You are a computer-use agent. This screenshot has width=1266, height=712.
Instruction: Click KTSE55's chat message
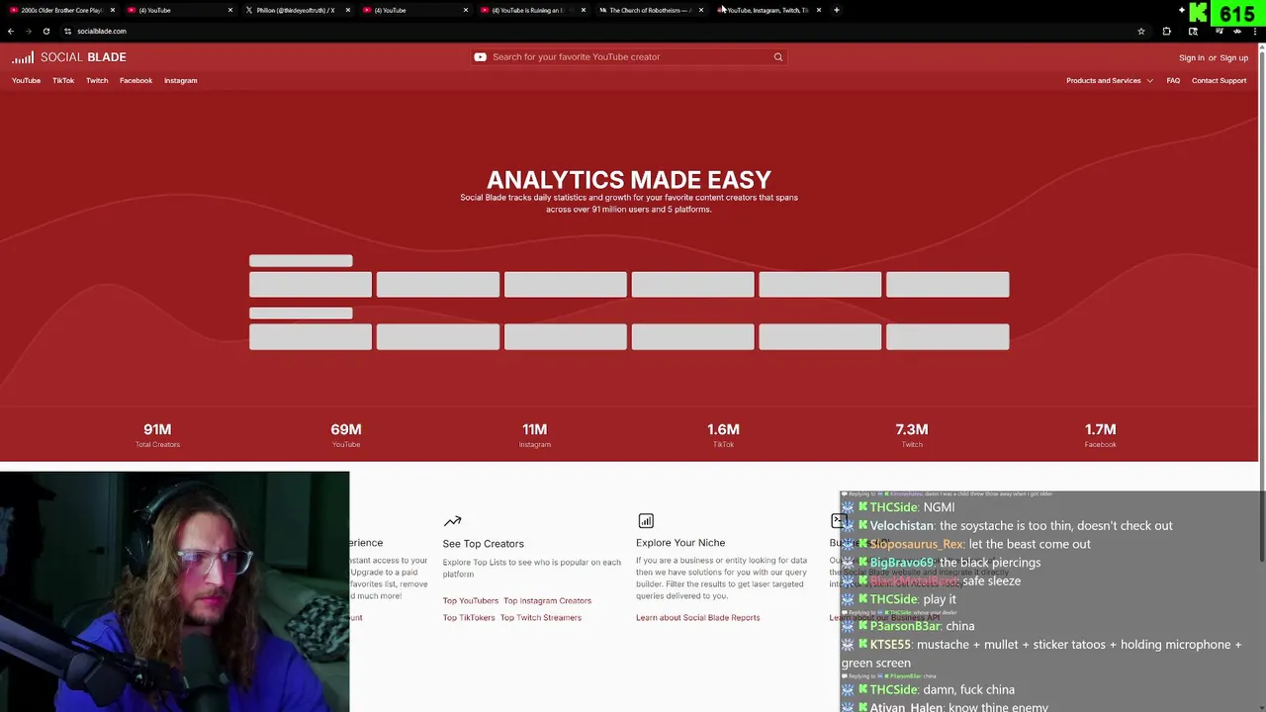(x=1041, y=654)
